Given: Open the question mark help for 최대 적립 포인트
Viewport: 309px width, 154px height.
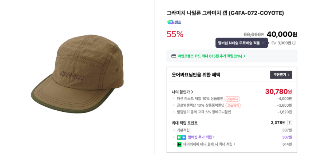Looking at the screenshot, I should coord(289,123).
